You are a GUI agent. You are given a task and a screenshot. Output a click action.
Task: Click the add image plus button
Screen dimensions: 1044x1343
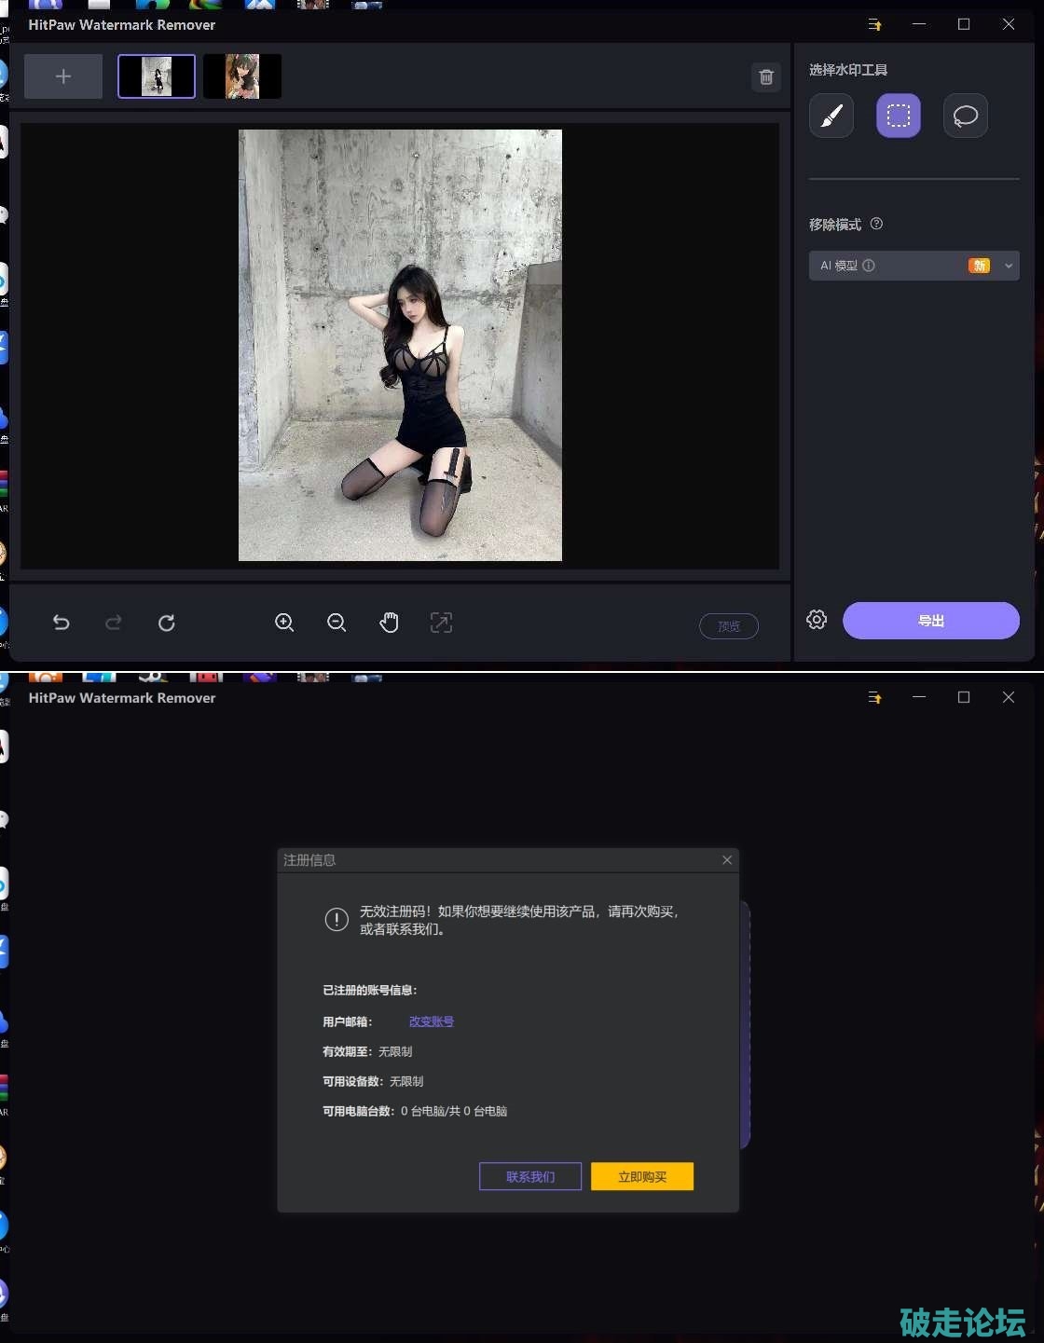pos(63,76)
